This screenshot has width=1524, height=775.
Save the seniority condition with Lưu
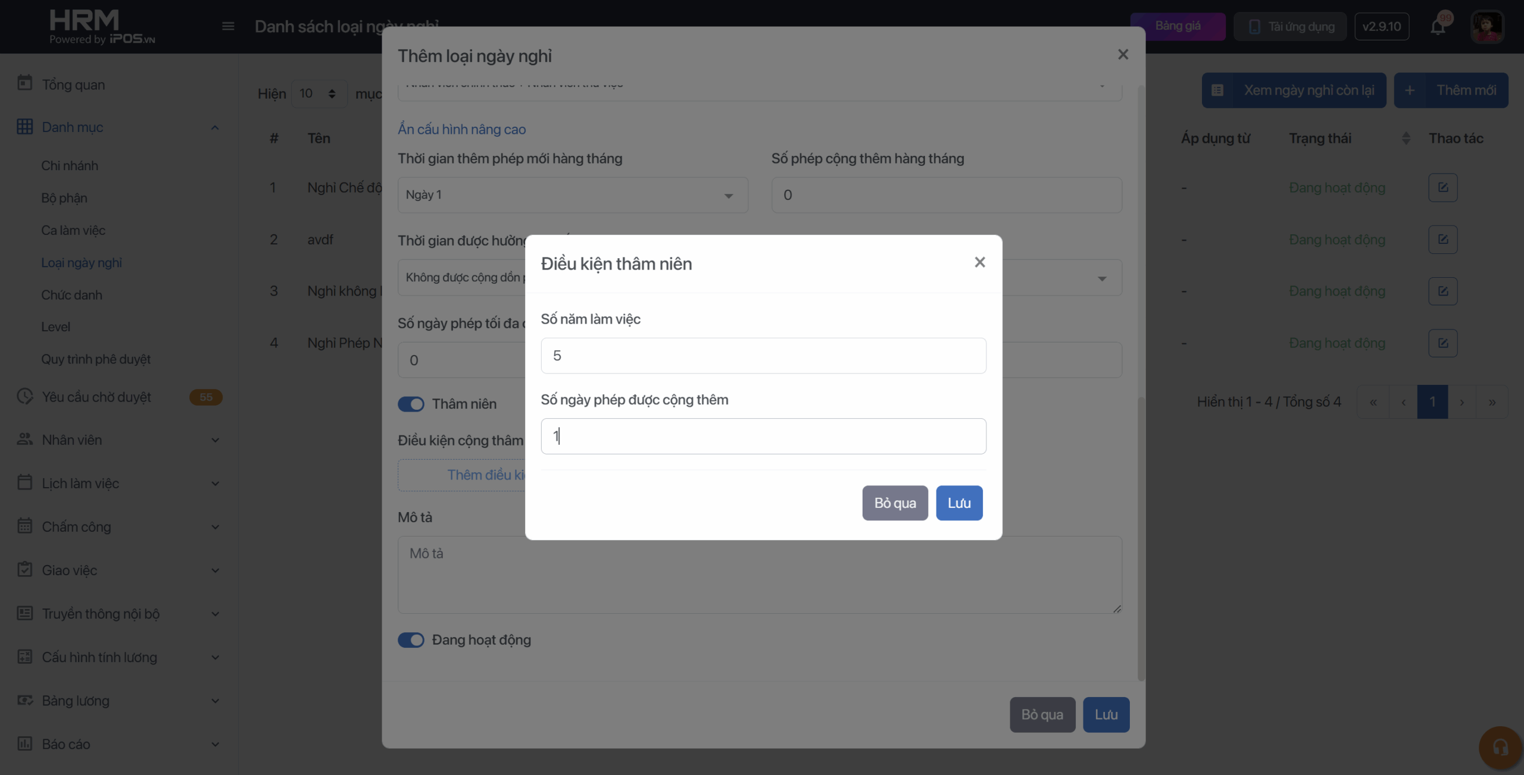[958, 503]
